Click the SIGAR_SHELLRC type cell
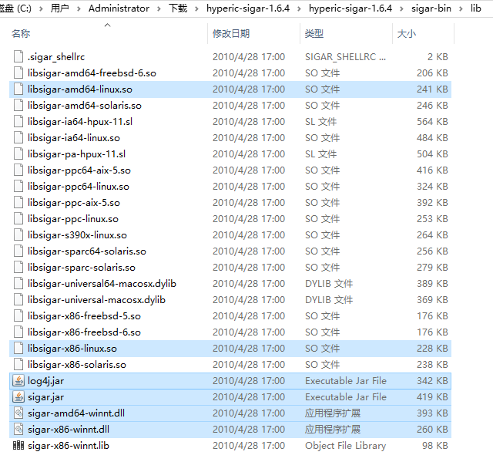493x462 pixels. pos(345,56)
